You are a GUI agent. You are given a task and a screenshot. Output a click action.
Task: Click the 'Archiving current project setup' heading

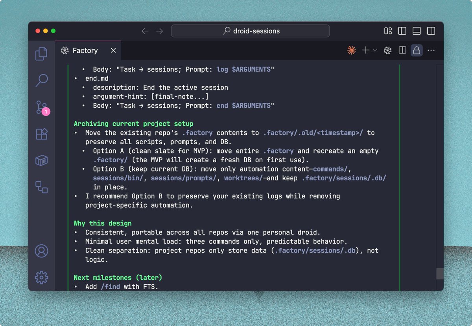(133, 124)
